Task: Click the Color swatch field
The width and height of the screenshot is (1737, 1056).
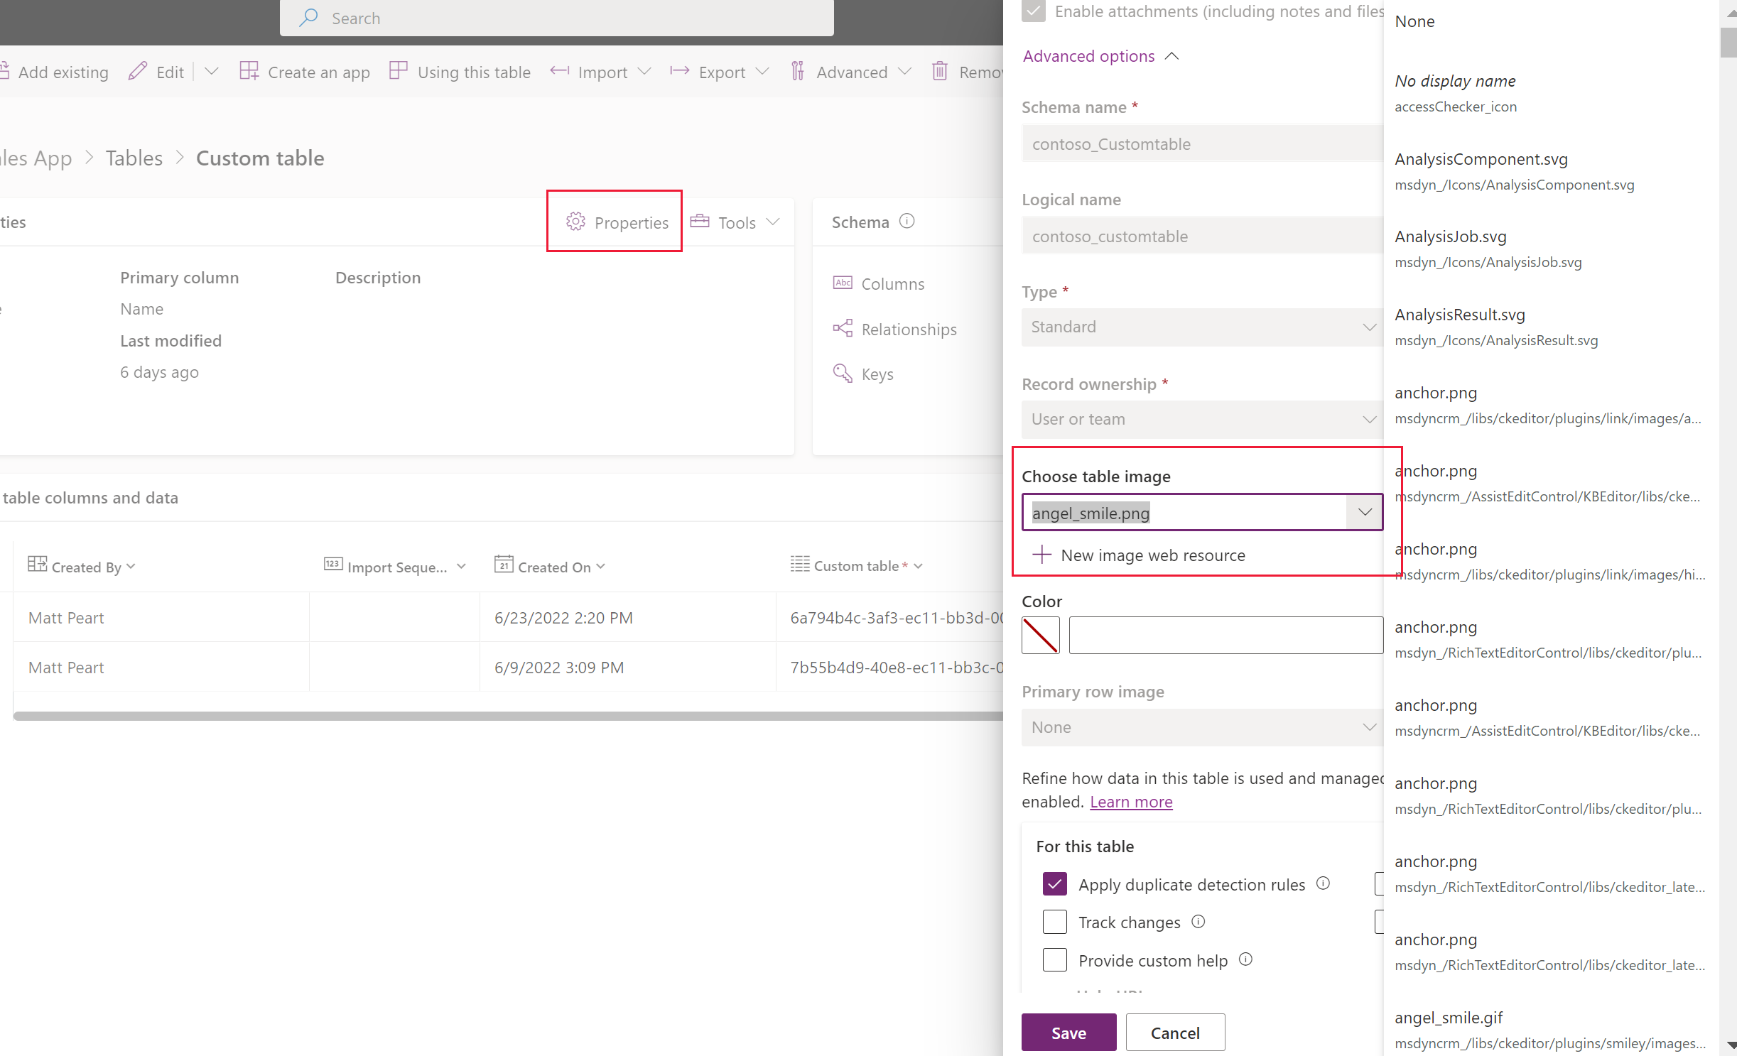Action: [1041, 636]
